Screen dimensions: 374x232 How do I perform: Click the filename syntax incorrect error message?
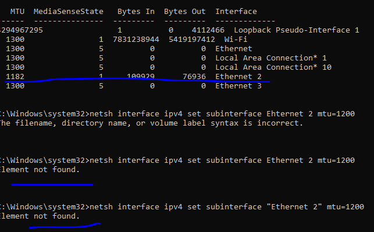[151, 123]
